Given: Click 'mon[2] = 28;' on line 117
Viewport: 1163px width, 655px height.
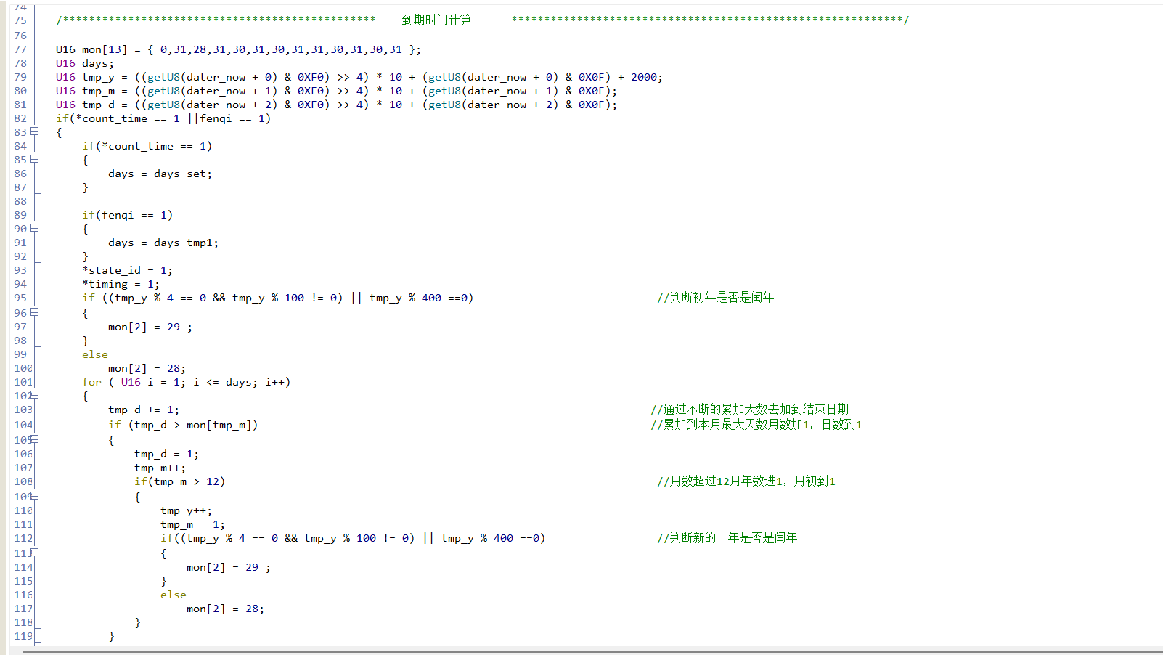Looking at the screenshot, I should (226, 609).
